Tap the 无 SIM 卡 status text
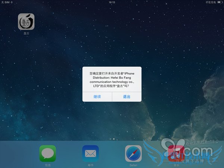 pyautogui.click(x=7, y=2)
